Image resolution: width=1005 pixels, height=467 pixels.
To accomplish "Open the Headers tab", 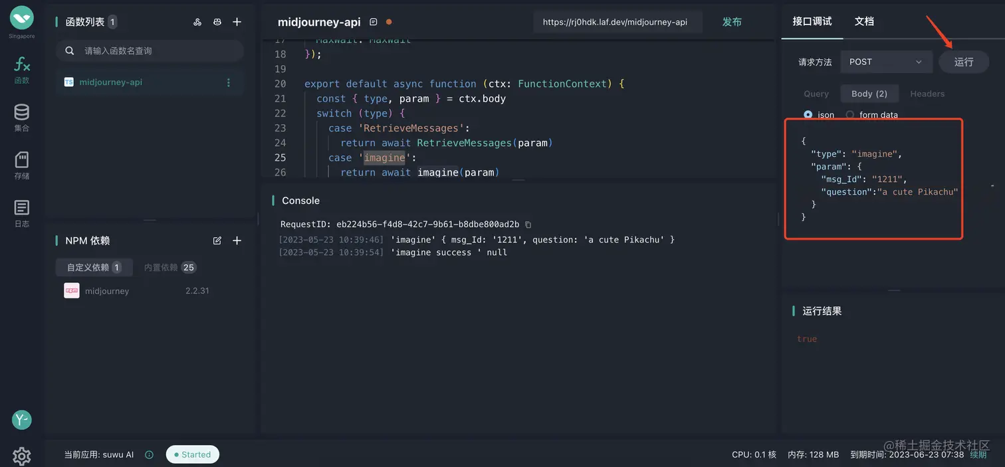I will pyautogui.click(x=927, y=94).
